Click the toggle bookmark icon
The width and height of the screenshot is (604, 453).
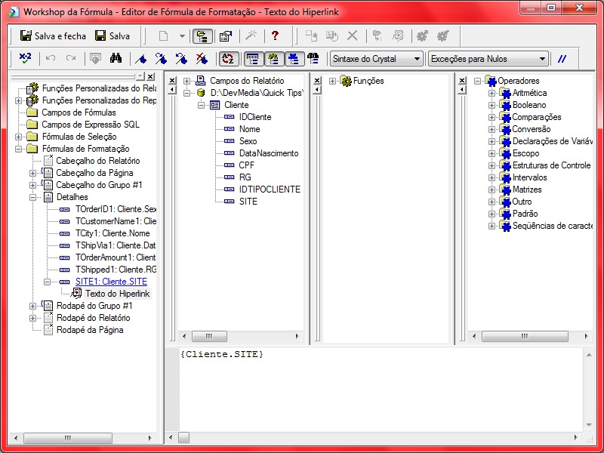point(140,58)
